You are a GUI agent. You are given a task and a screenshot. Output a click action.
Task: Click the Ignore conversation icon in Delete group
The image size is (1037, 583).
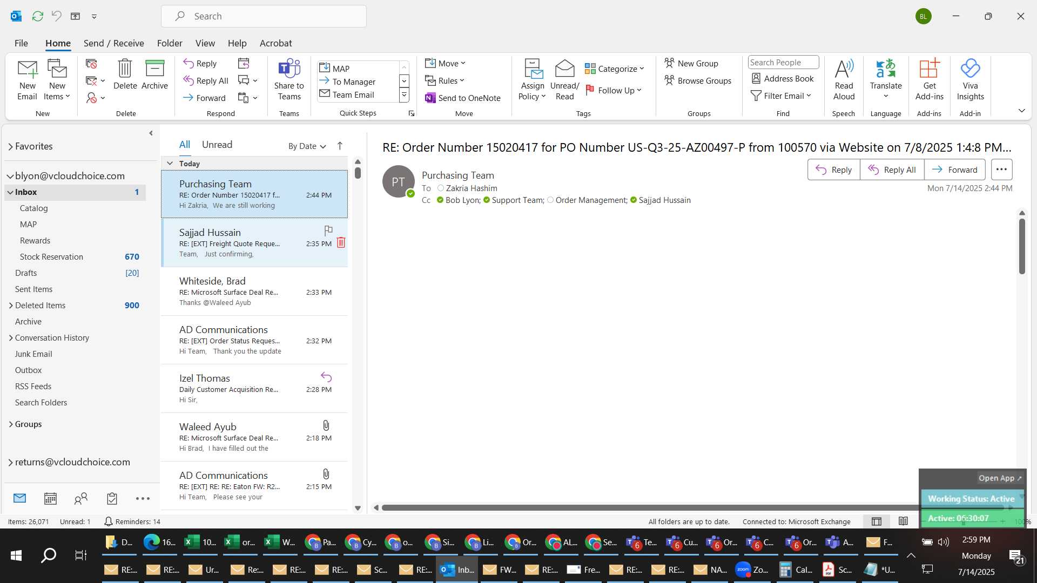pyautogui.click(x=91, y=64)
